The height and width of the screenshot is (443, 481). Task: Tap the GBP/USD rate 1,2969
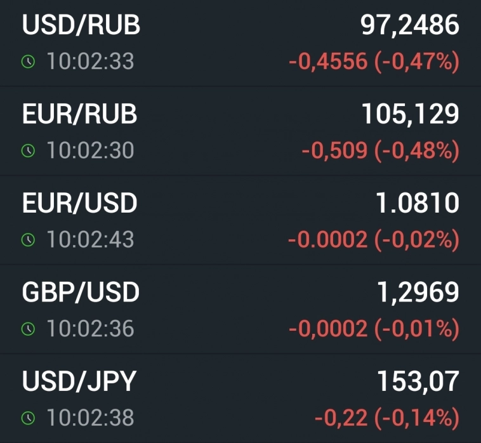[417, 293]
